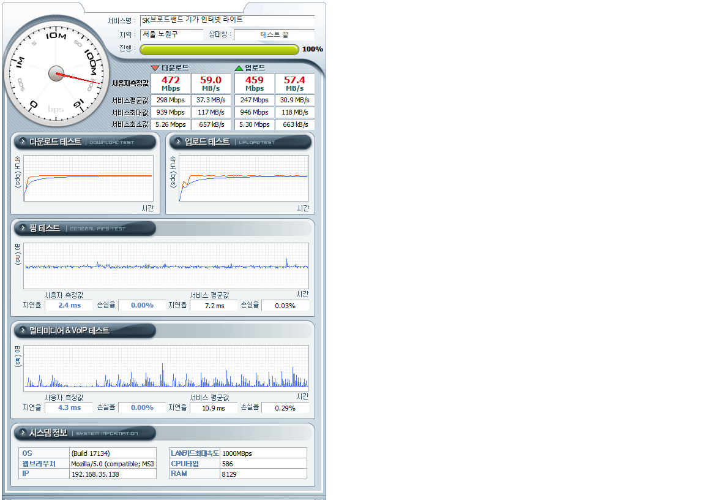Click the green 100% progress bar
This screenshot has width=705, height=500.
coord(219,50)
